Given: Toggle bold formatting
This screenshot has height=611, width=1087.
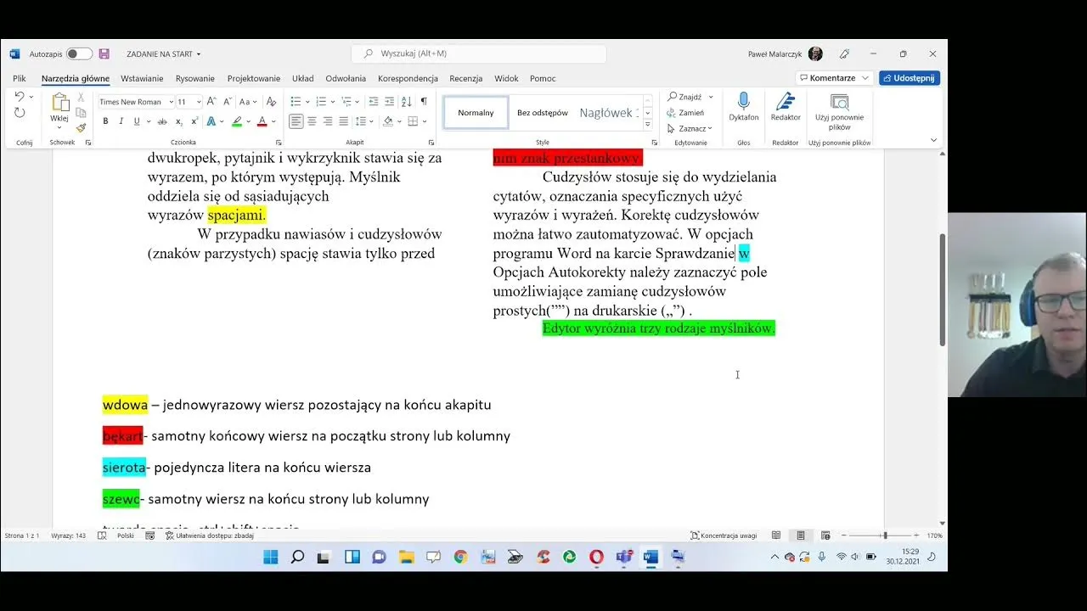Looking at the screenshot, I should point(105,121).
